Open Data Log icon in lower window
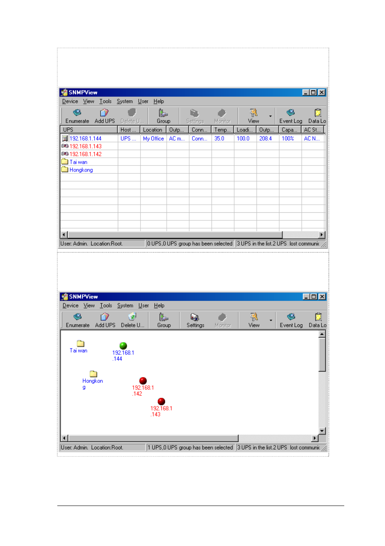385x546 pixels. 318,320
